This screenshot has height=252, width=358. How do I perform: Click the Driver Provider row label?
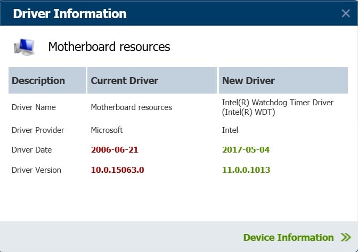coord(38,130)
